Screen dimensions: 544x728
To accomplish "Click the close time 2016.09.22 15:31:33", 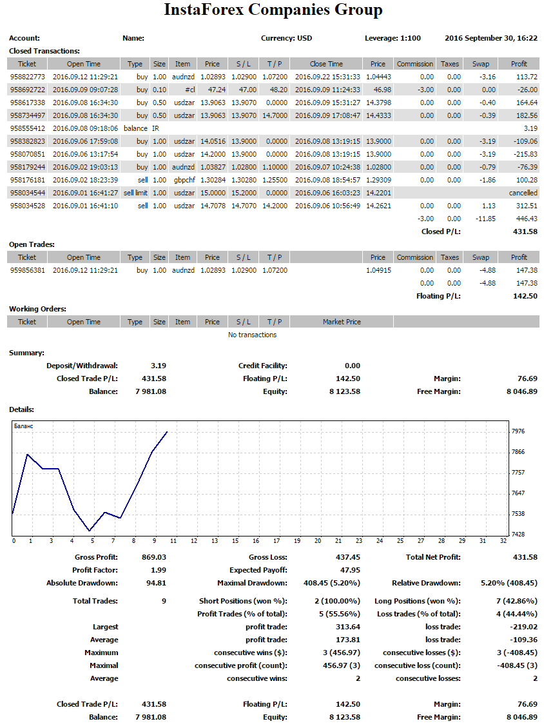I will pos(327,77).
